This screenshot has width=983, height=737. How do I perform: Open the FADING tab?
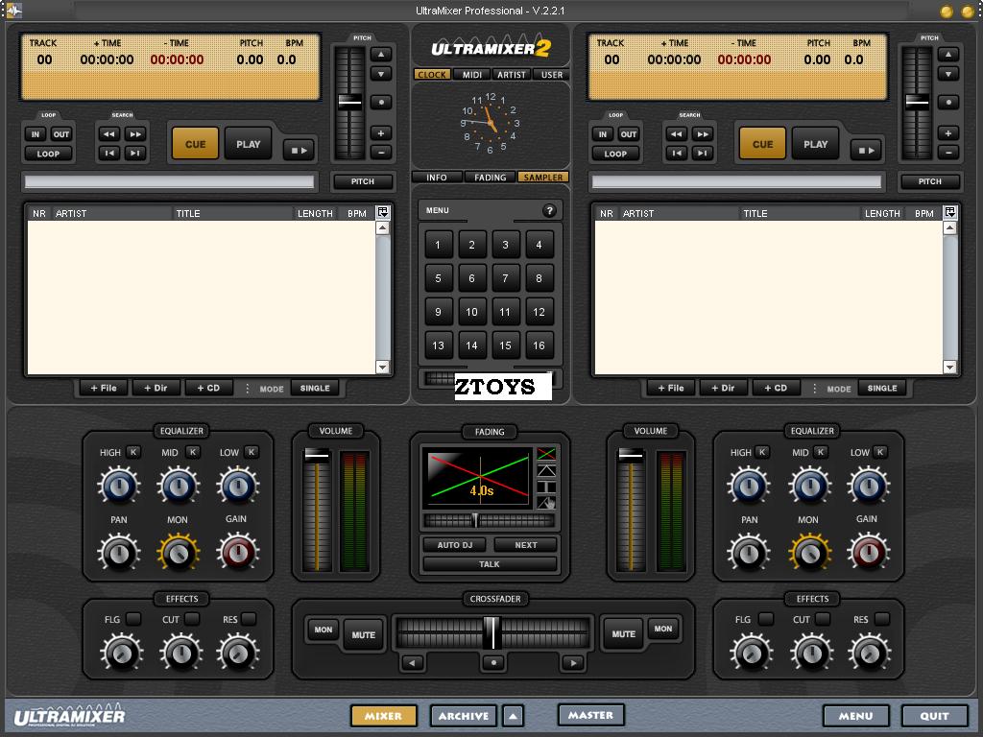491,178
